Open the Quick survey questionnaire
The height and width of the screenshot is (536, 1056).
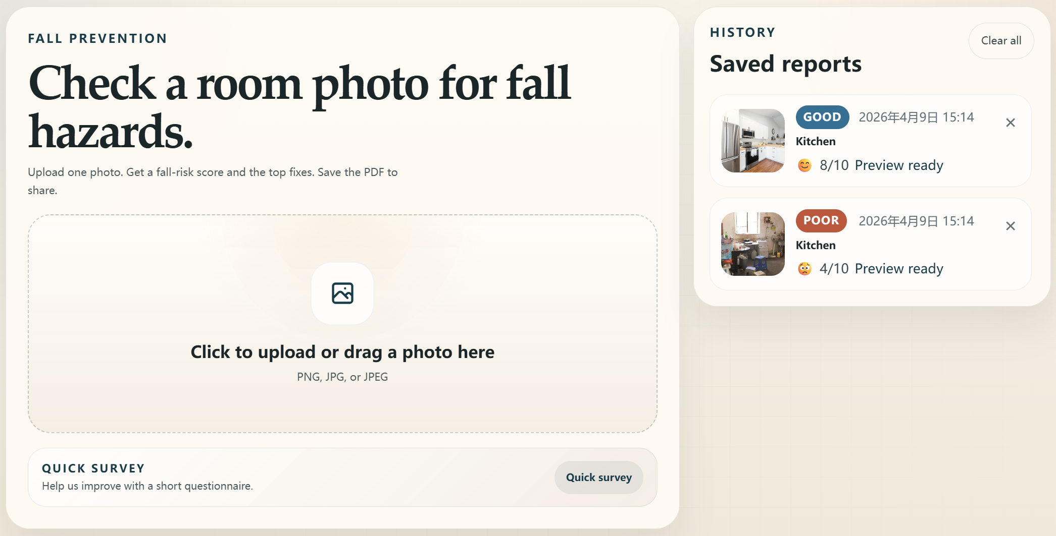click(598, 477)
